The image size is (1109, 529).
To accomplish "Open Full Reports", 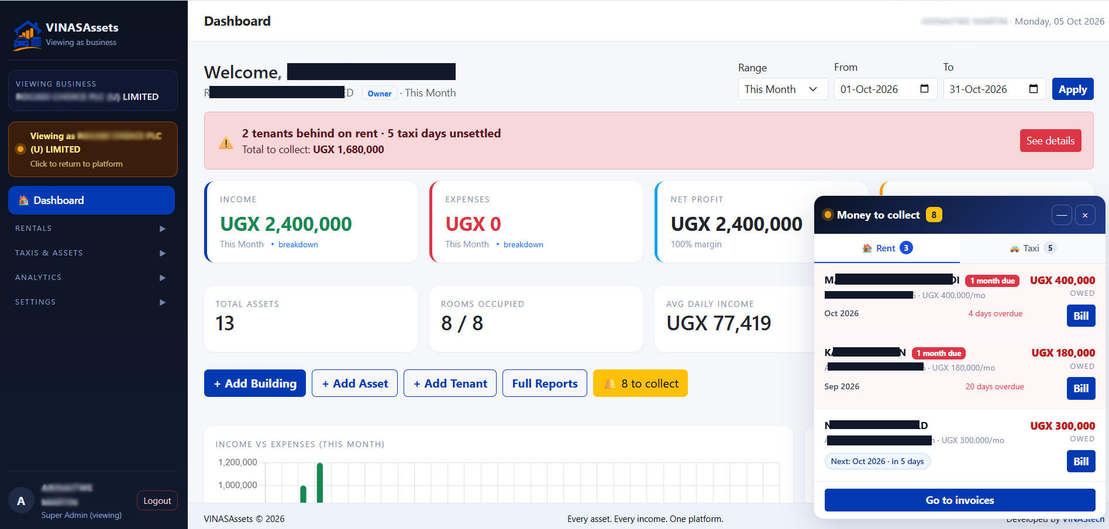I will pyautogui.click(x=545, y=383).
